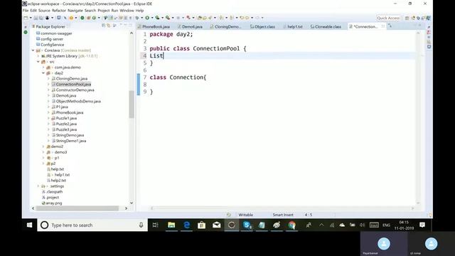Expand the demo2 package
Viewport: 455px width, 256px height.
point(43,146)
